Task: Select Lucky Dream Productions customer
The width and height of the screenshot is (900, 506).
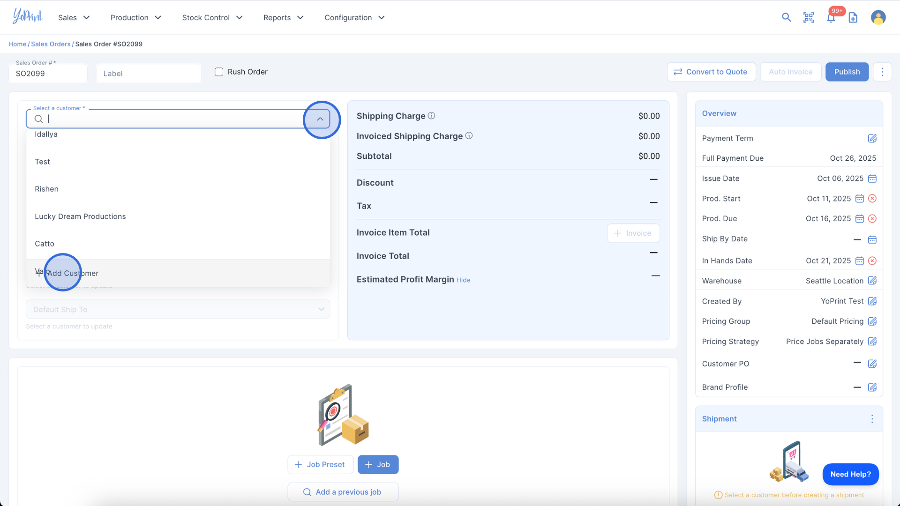Action: tap(80, 216)
